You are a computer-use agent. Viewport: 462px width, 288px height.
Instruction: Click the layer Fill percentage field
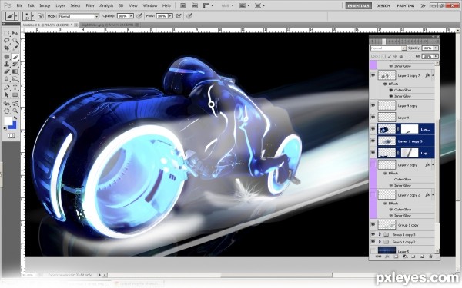click(427, 56)
